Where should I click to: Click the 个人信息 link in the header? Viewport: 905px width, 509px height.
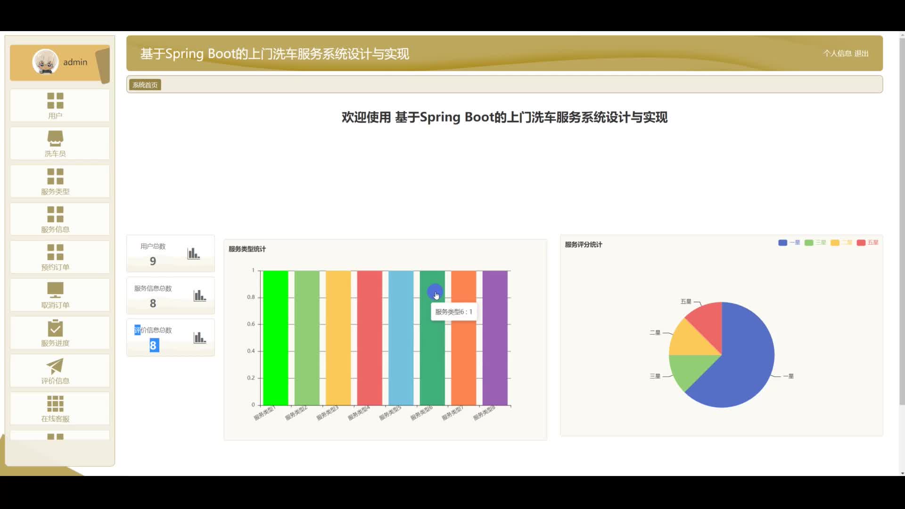tap(837, 54)
